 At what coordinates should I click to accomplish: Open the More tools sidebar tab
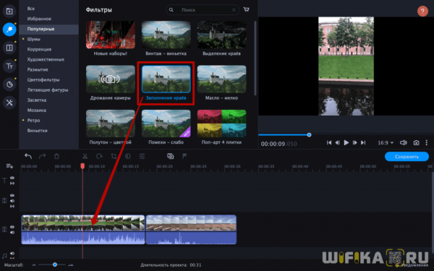coord(9,103)
